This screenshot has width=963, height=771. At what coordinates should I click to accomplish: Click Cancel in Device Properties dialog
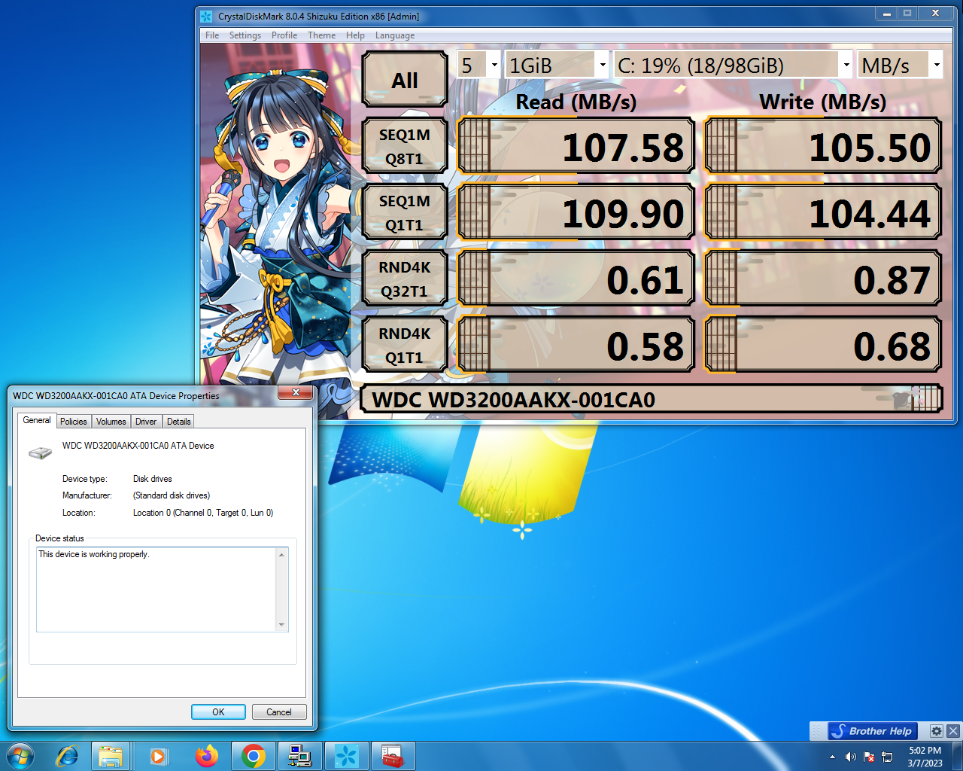278,712
